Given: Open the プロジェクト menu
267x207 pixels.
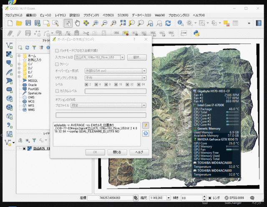Looking at the screenshot, I should pyautogui.click(x=13, y=15).
